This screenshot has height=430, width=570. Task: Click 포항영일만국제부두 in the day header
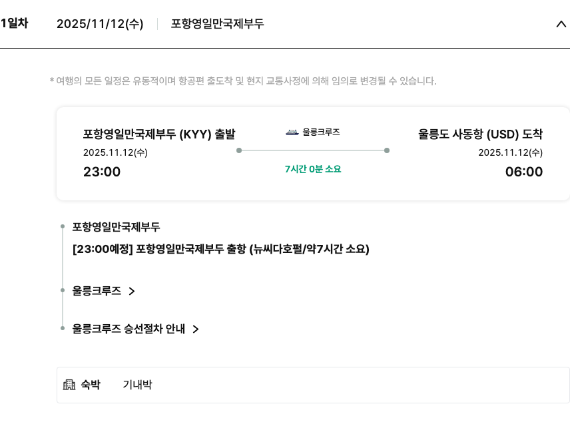click(x=218, y=24)
